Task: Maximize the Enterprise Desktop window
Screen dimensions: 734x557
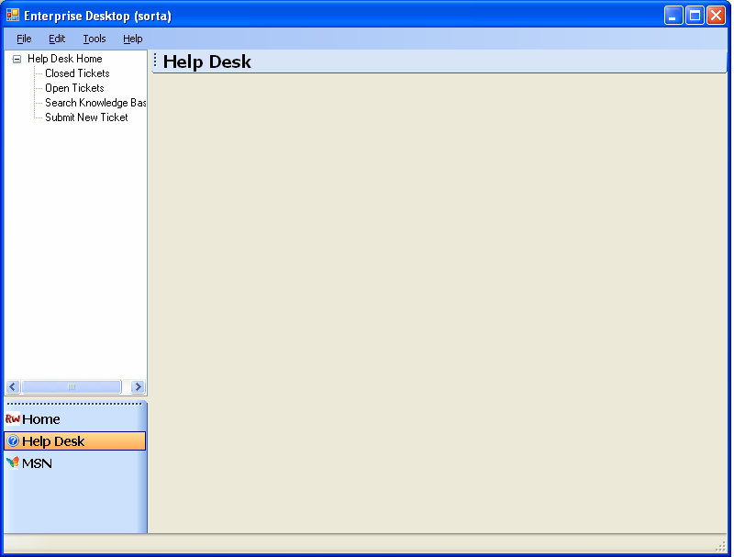Action: [695, 16]
